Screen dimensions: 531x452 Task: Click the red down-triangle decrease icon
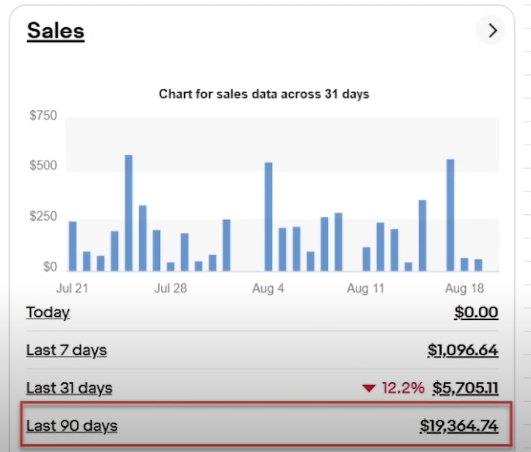(369, 388)
